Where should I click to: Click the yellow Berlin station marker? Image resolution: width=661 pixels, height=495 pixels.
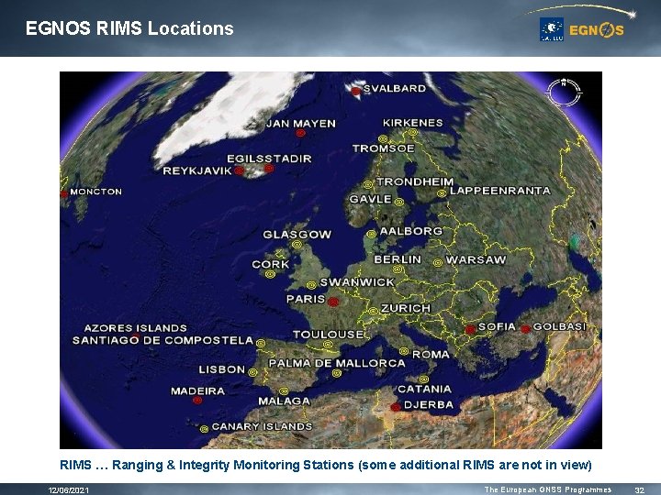click(x=398, y=269)
